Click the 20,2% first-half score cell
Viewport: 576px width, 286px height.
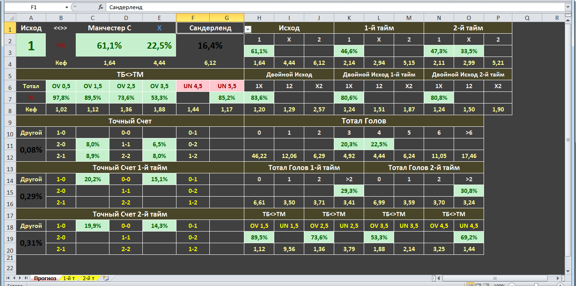point(93,179)
